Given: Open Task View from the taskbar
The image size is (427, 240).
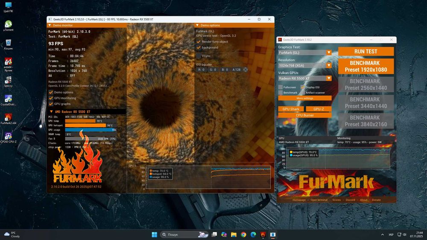Looking at the screenshot, I should 214,234.
